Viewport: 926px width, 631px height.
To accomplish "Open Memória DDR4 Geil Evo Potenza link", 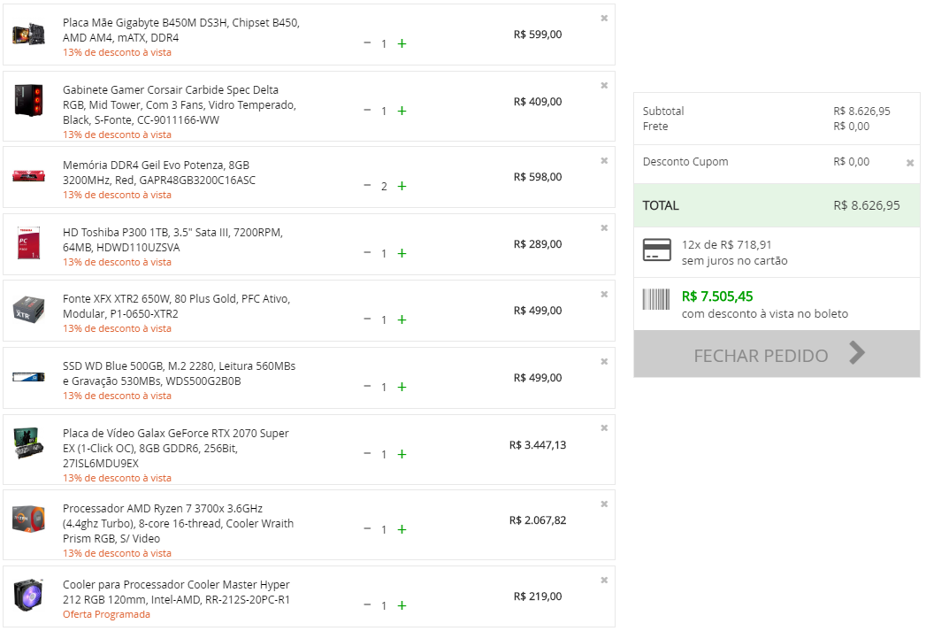I will (159, 173).
